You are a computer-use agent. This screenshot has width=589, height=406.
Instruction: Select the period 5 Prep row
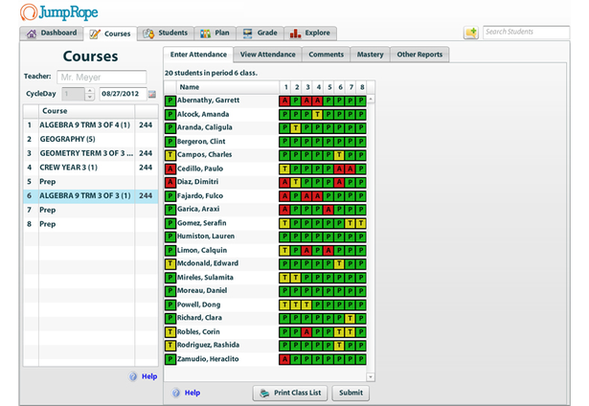click(91, 181)
